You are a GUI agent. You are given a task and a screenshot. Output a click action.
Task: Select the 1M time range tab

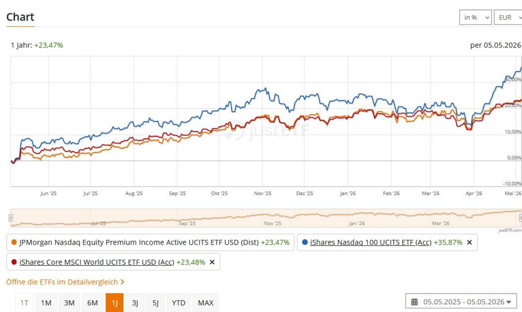pos(46,303)
